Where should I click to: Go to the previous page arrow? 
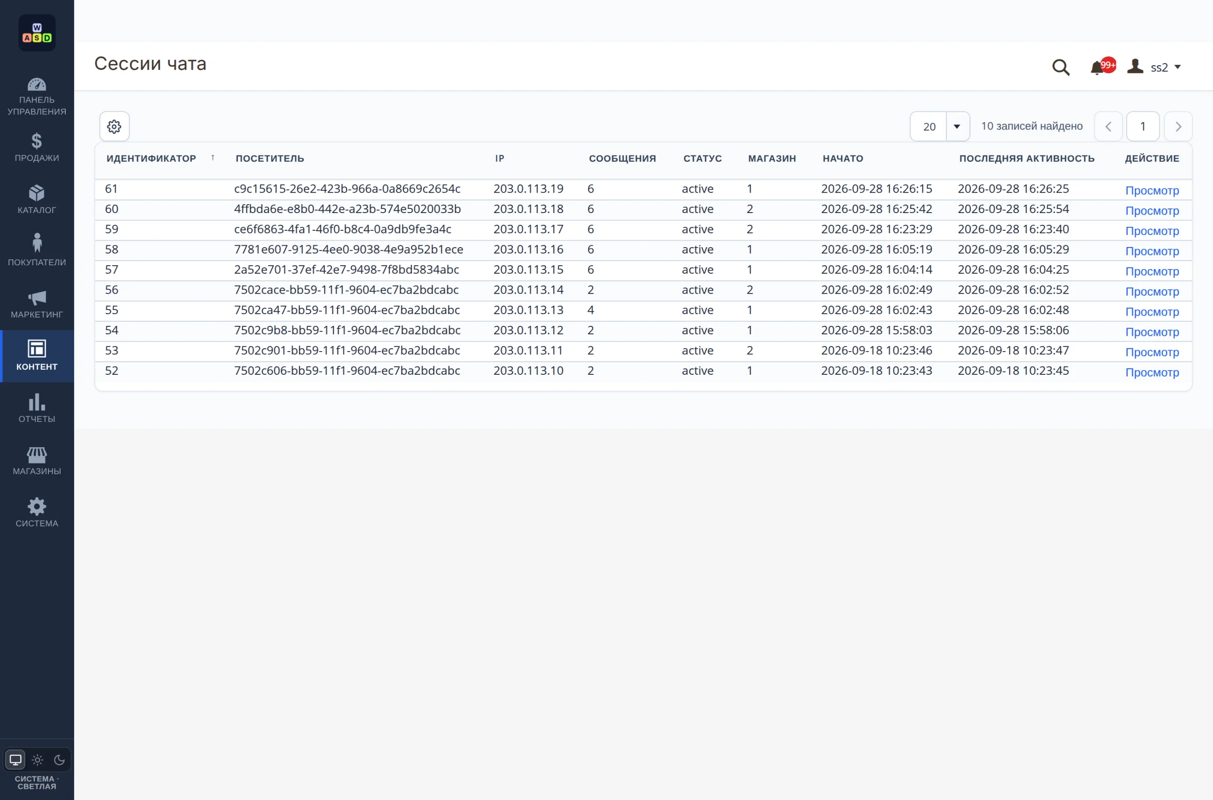click(1108, 126)
